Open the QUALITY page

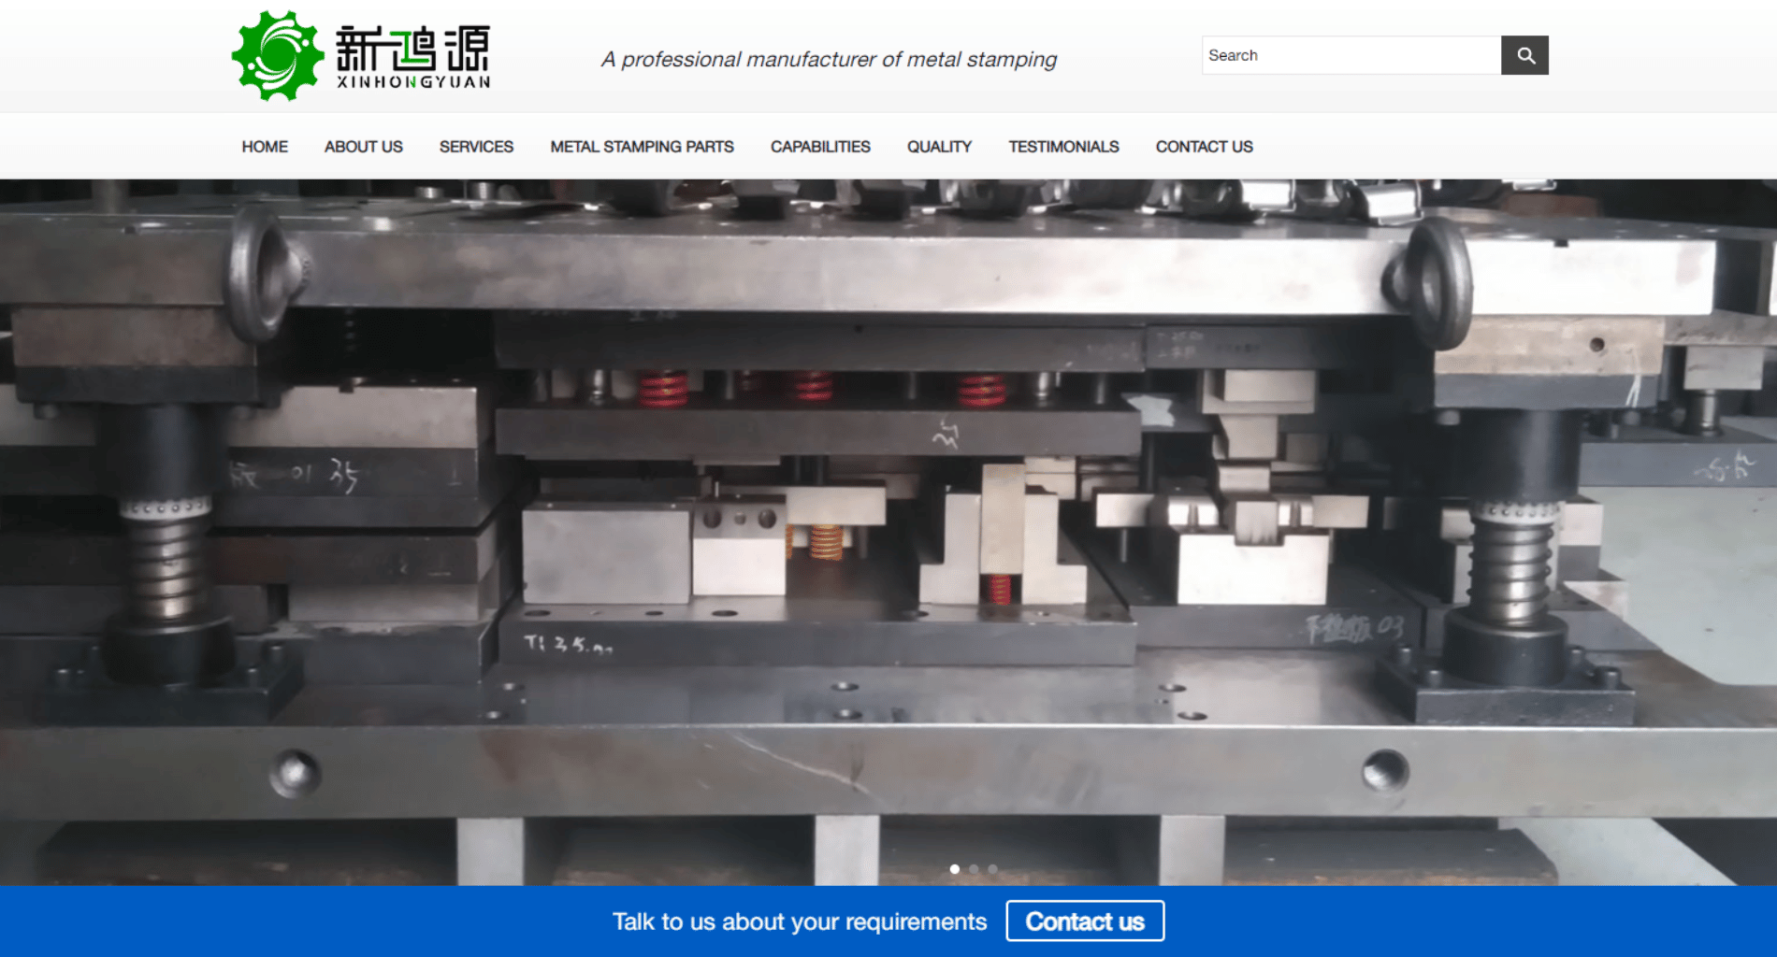coord(938,147)
